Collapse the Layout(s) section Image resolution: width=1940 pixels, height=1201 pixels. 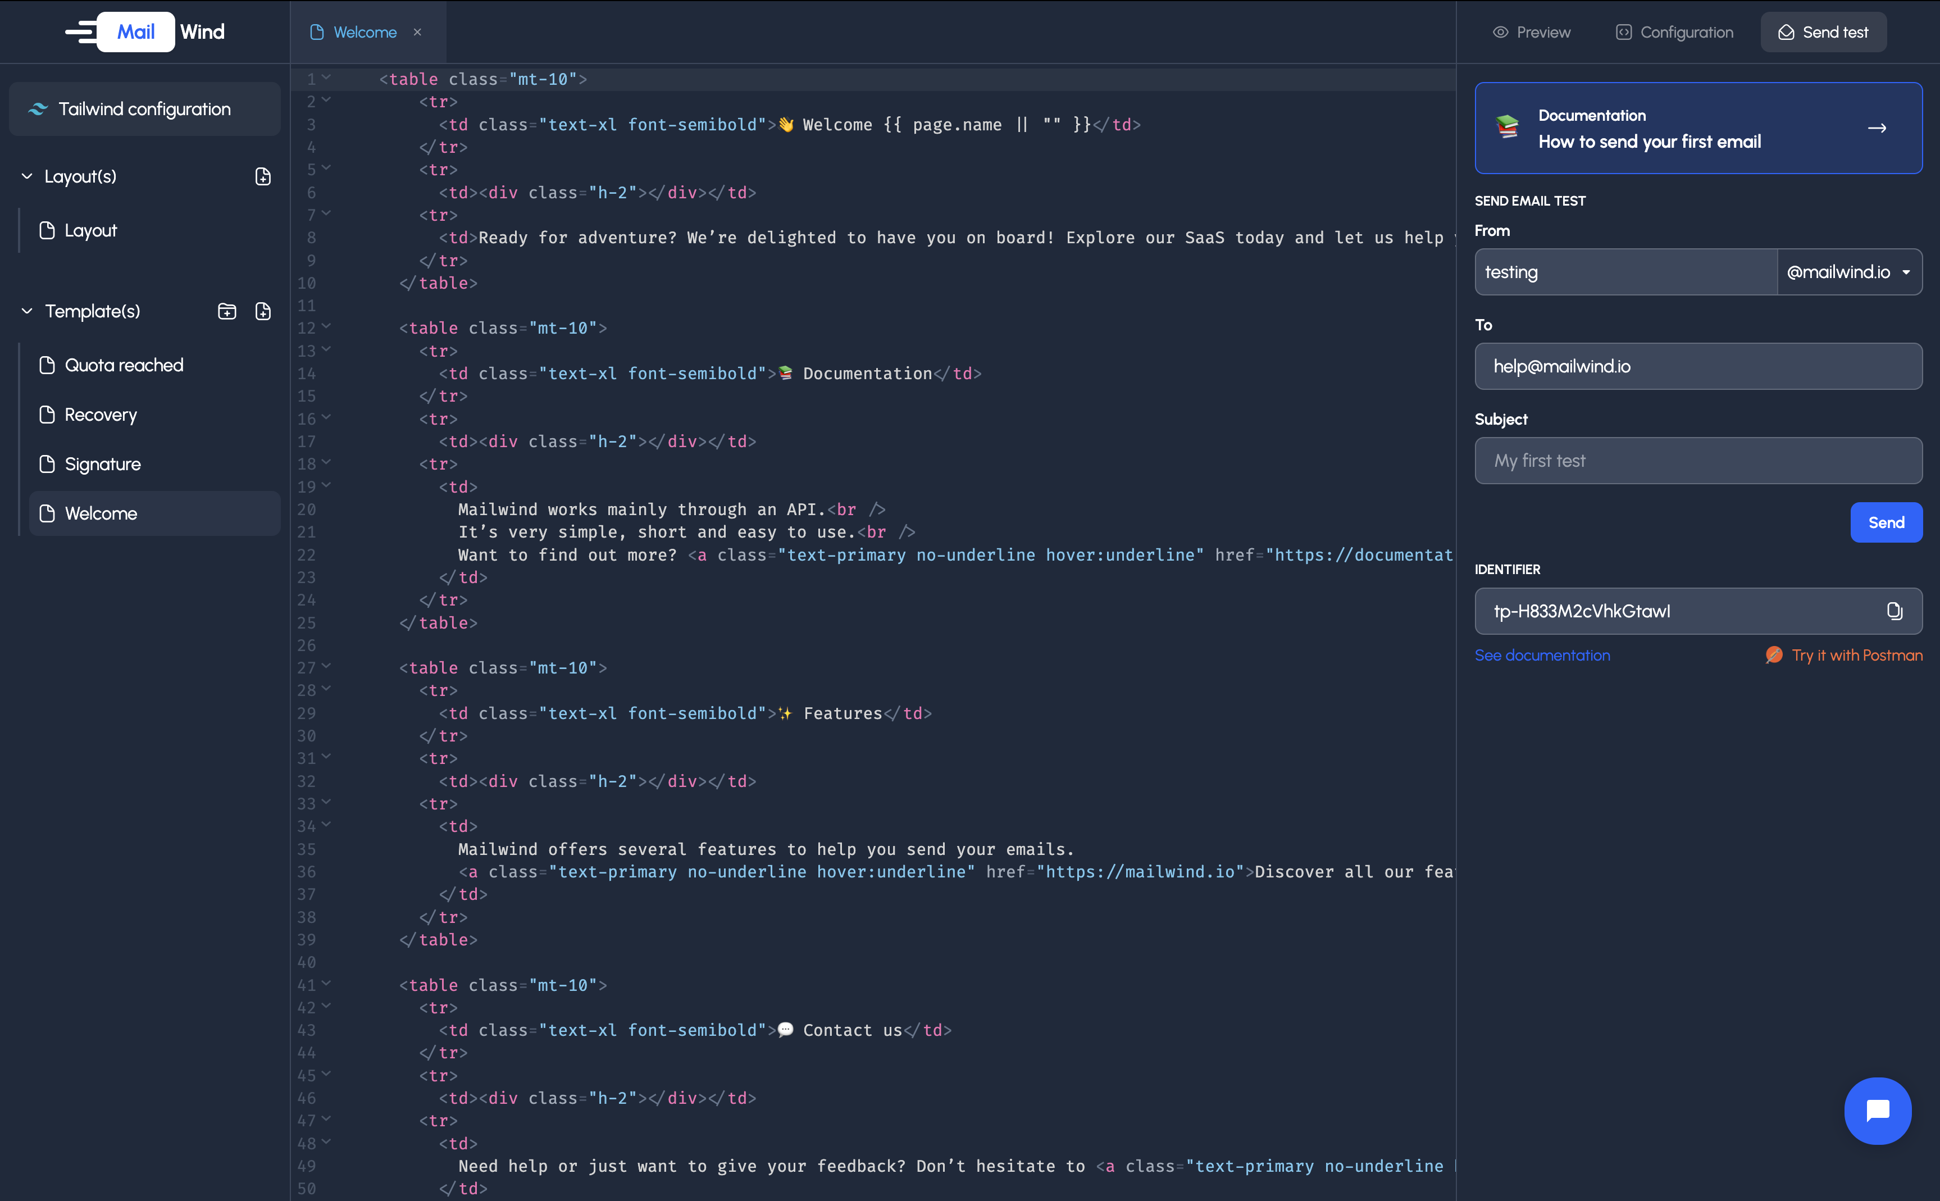tap(27, 176)
